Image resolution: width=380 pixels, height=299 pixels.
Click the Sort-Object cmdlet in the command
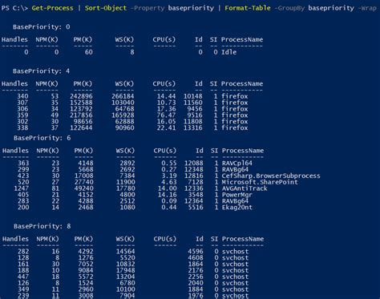(x=106, y=8)
